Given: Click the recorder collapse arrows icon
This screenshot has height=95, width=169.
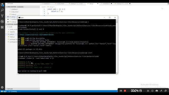Looking at the screenshot, I should [152, 91].
